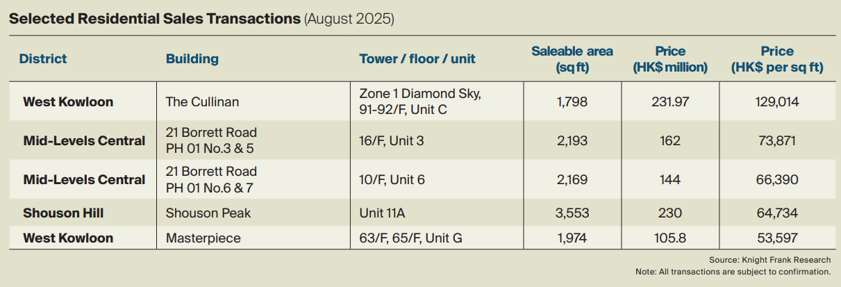Click the 3,553 saleable area value
The height and width of the screenshot is (287, 841).
[x=572, y=213]
